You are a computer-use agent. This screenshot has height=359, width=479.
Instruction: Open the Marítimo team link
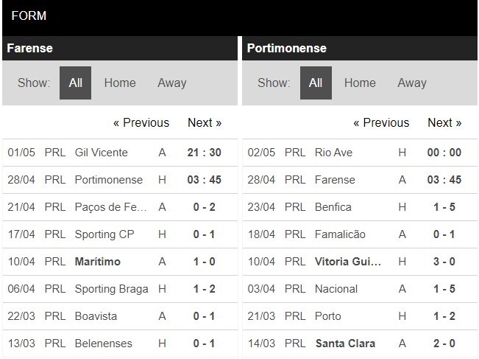[98, 262]
